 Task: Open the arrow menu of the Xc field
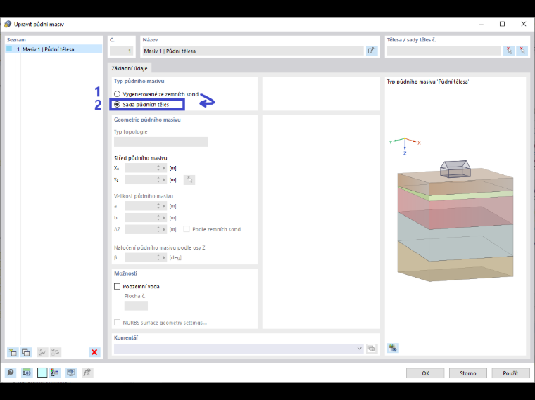coord(164,168)
